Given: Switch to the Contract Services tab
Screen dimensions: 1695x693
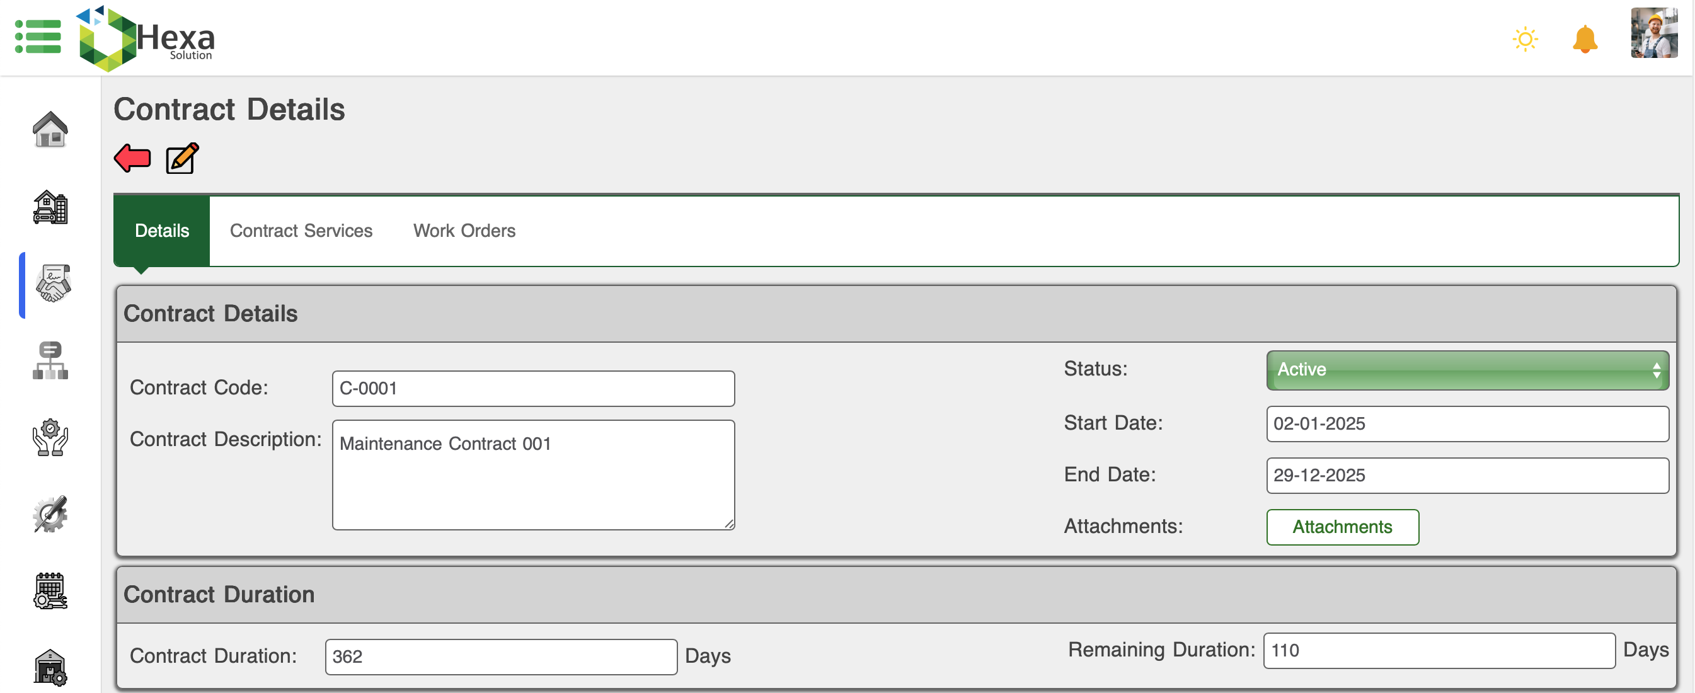Looking at the screenshot, I should pos(301,231).
